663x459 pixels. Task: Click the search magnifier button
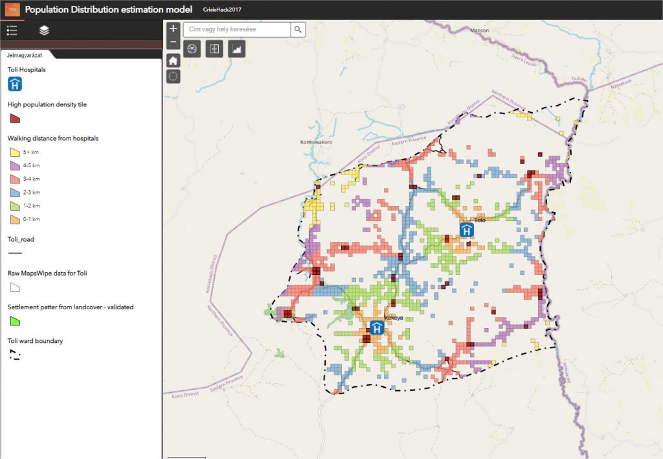click(298, 29)
